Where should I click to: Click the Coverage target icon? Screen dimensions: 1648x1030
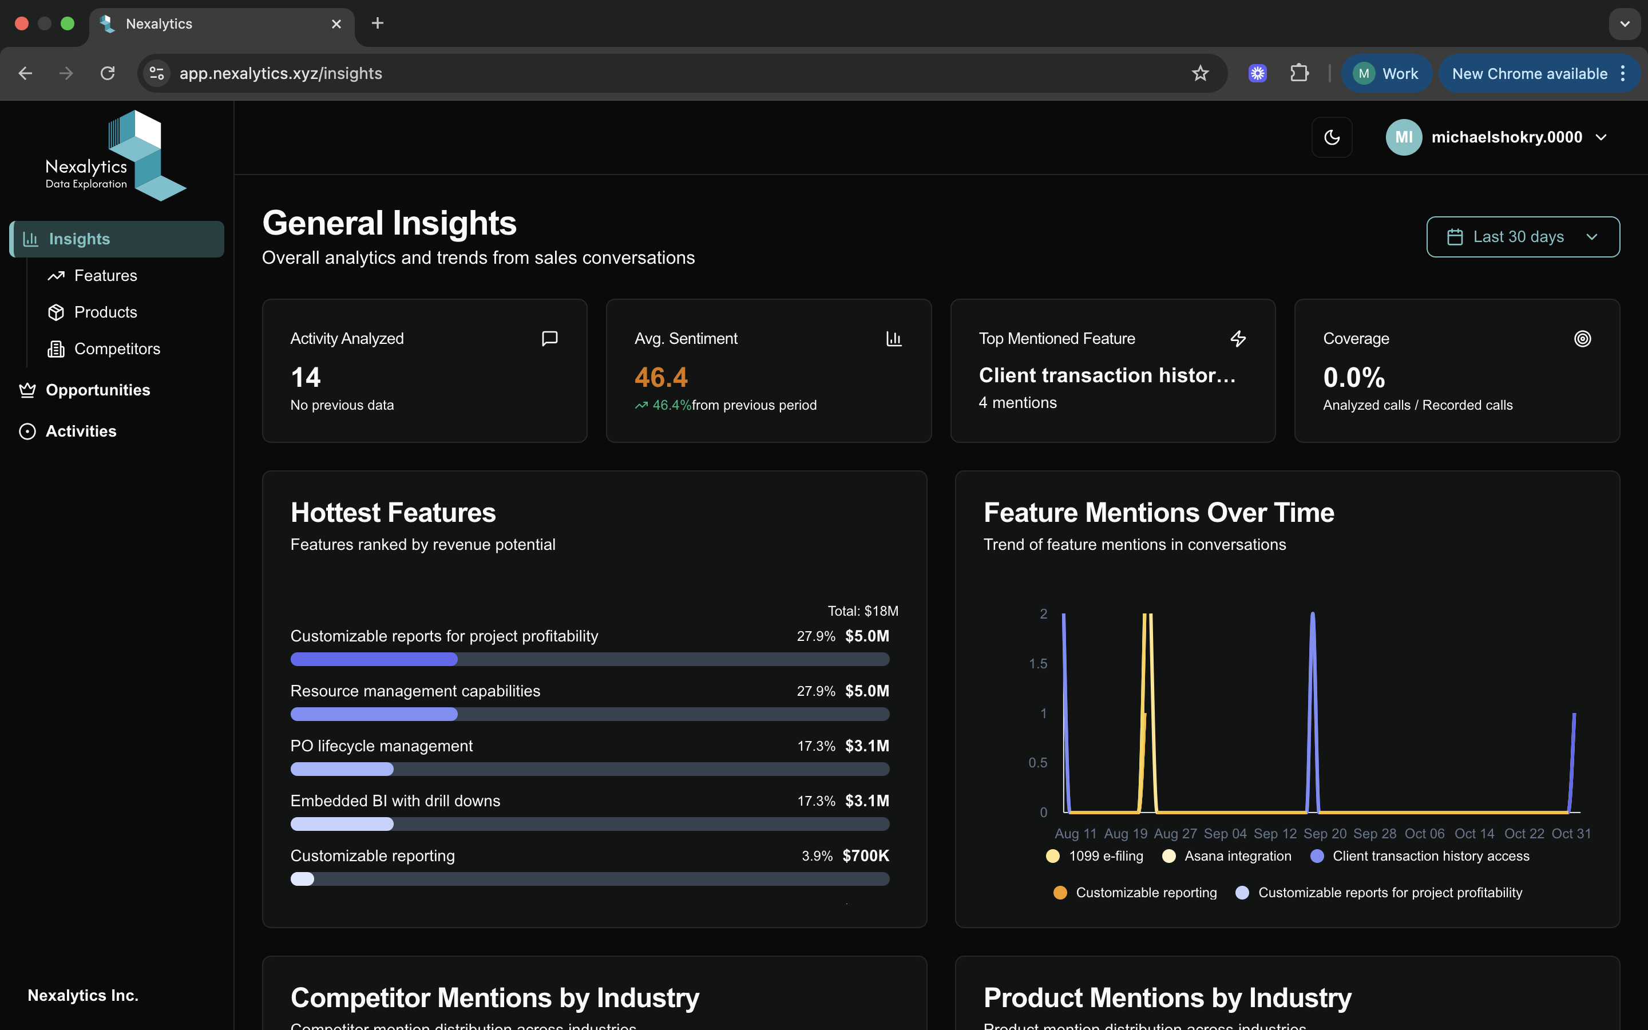[1583, 339]
